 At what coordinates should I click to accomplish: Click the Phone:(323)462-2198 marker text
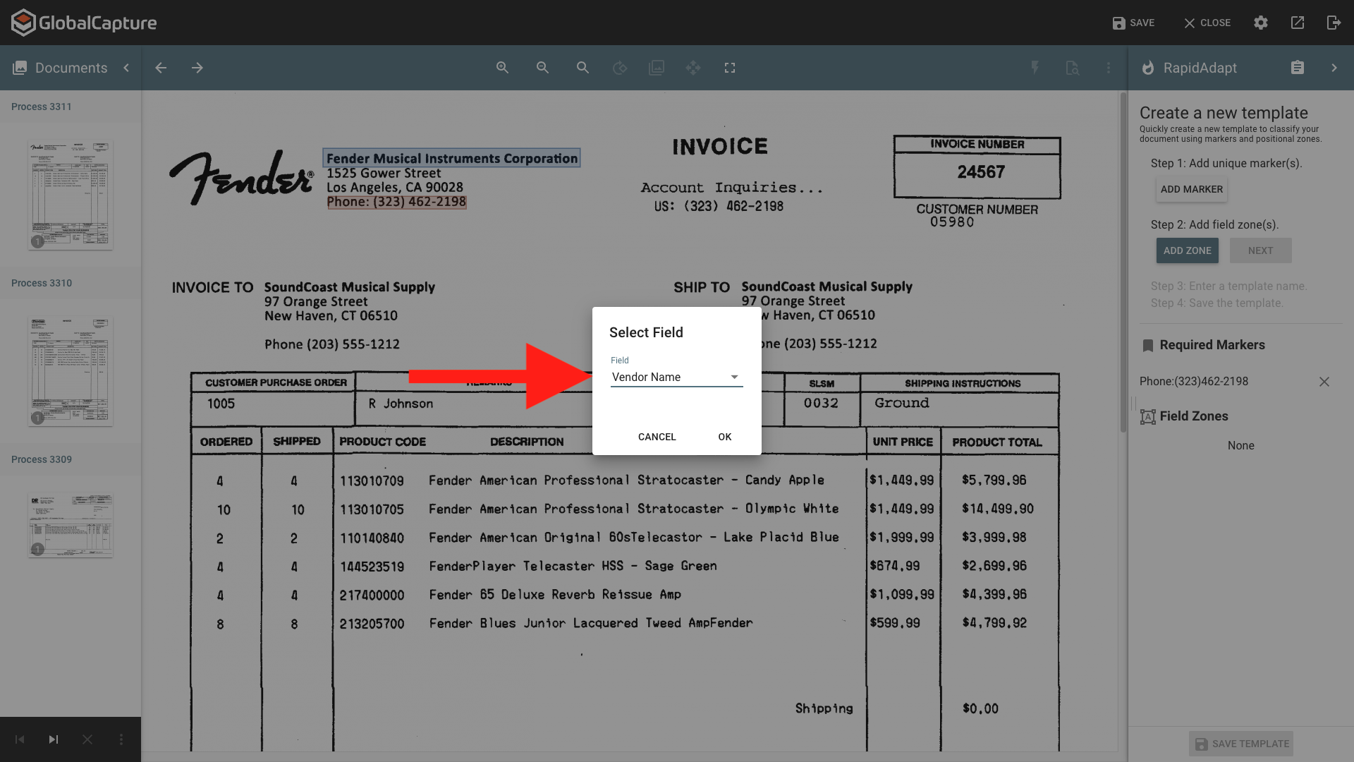point(1194,382)
